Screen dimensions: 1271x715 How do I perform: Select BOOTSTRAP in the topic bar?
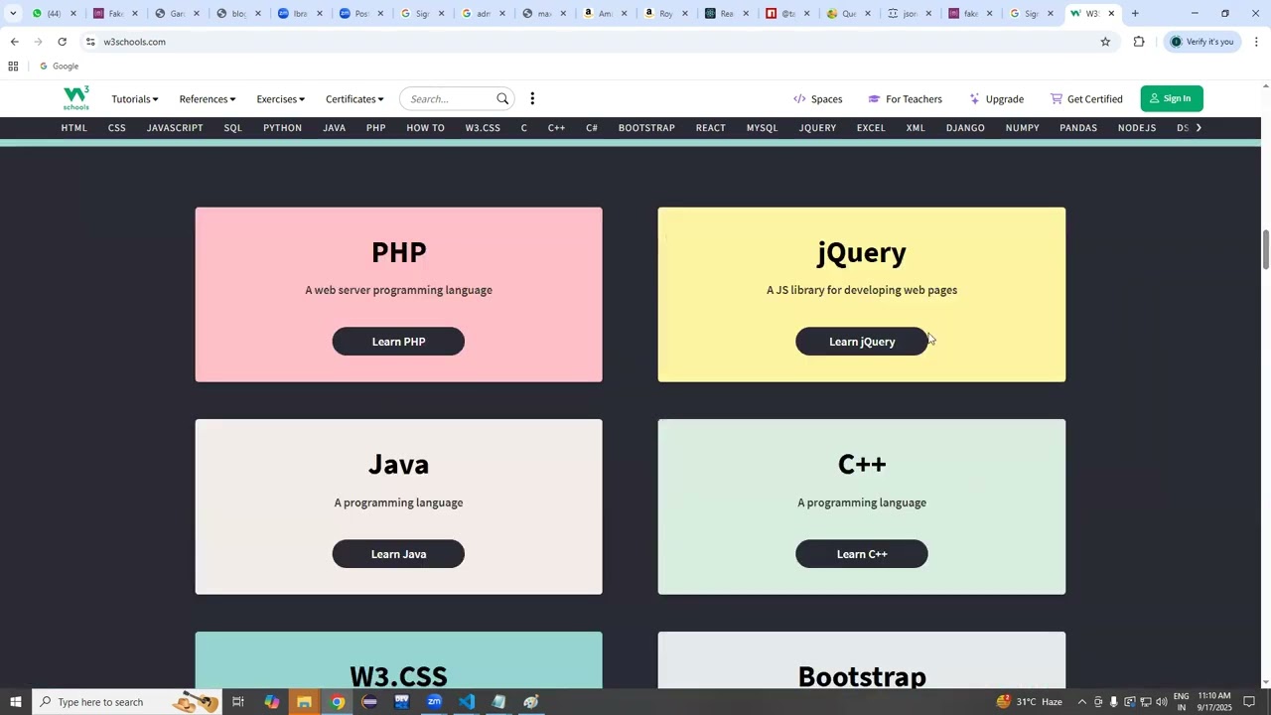[x=646, y=128]
